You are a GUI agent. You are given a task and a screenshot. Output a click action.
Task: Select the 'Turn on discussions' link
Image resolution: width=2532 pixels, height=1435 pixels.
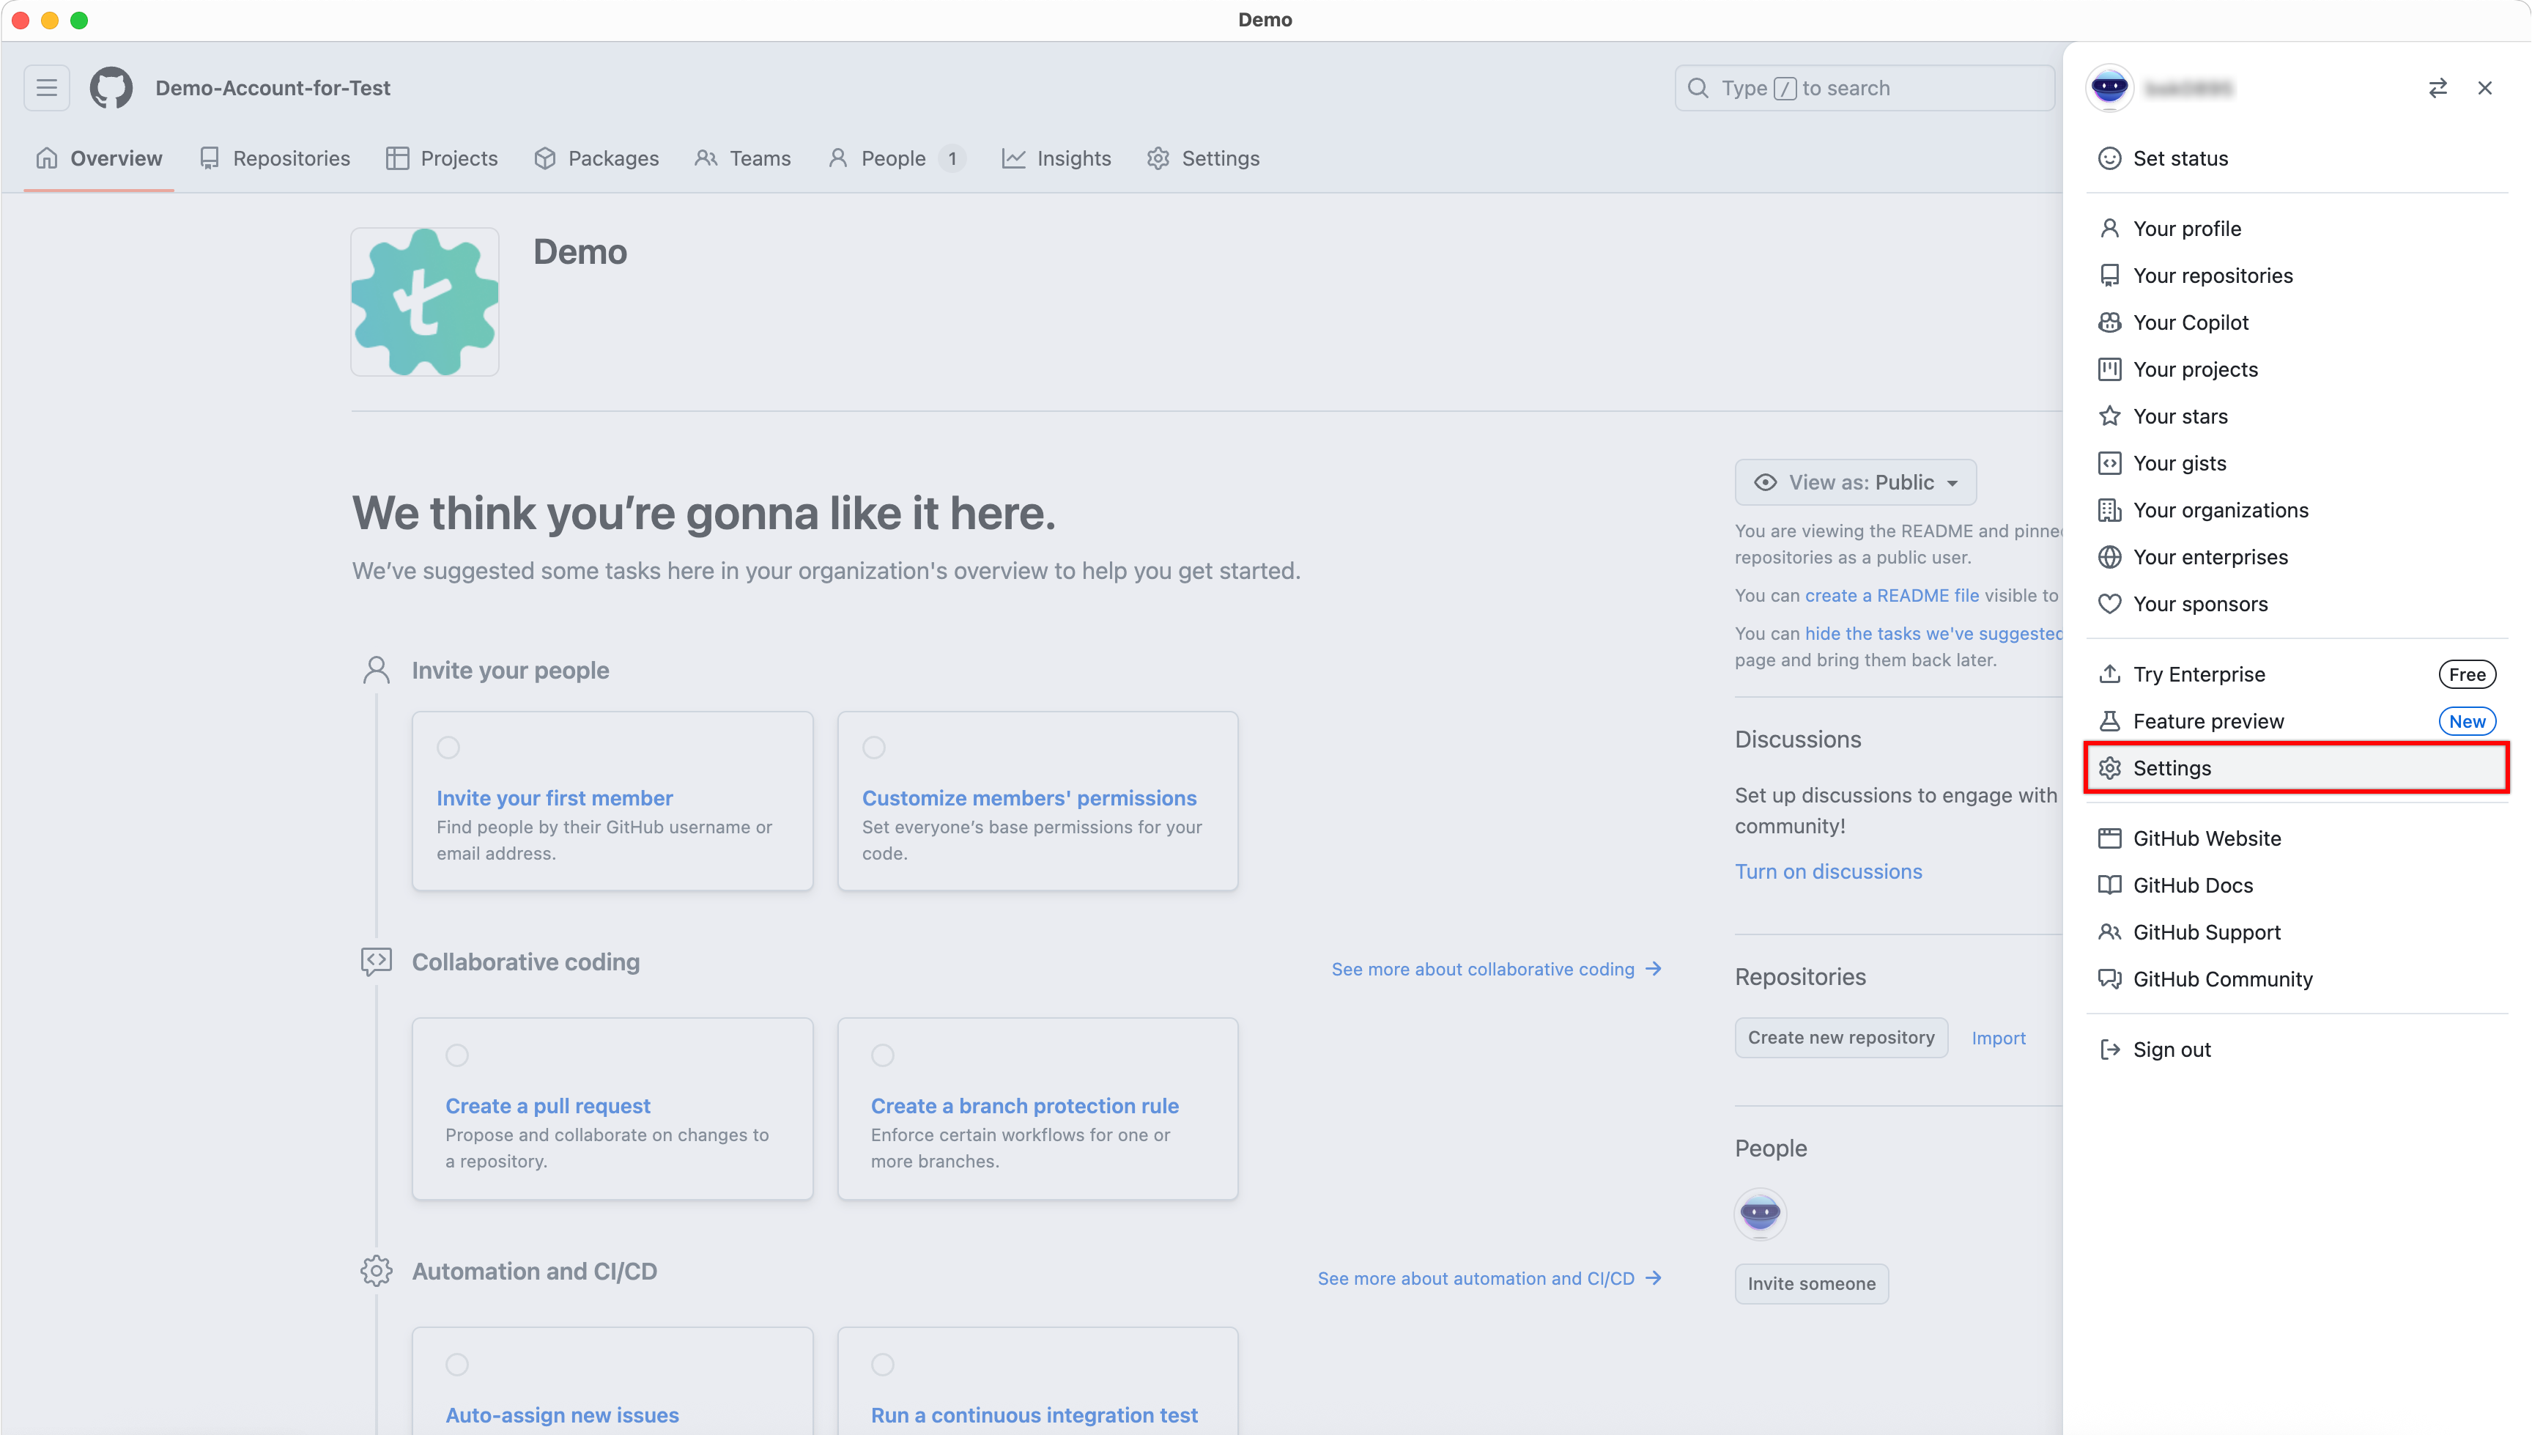coord(1829,870)
